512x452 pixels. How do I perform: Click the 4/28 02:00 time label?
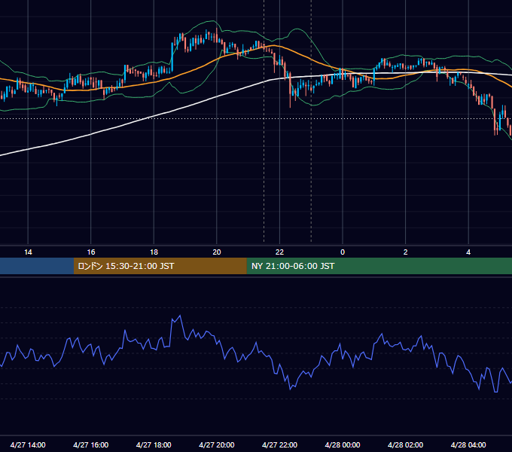tap(405, 444)
